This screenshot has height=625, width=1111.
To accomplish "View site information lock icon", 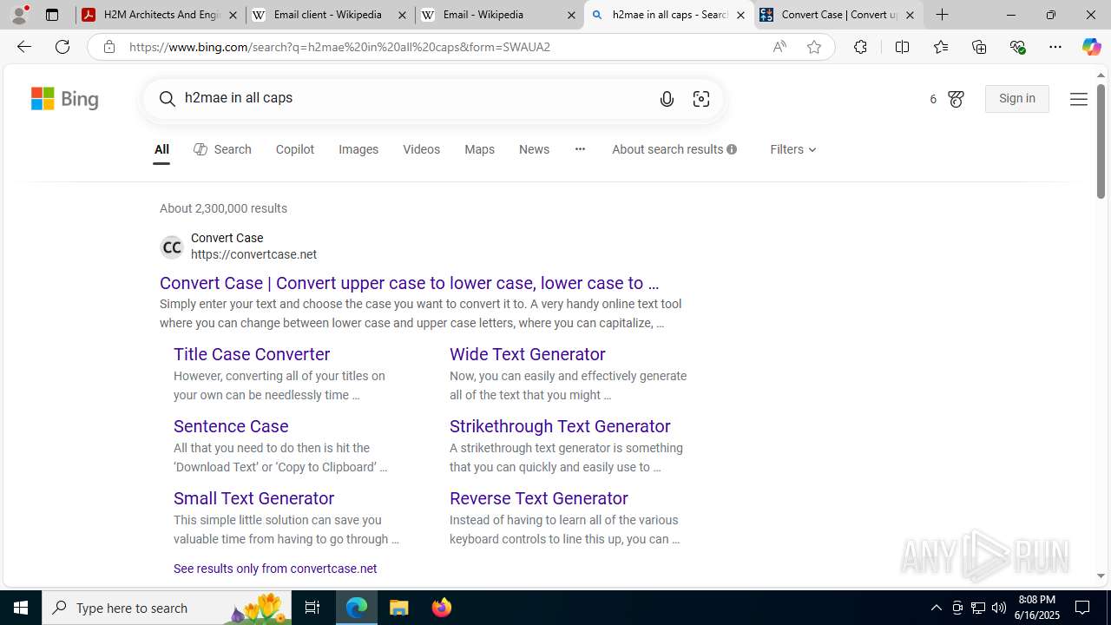I will (108, 47).
